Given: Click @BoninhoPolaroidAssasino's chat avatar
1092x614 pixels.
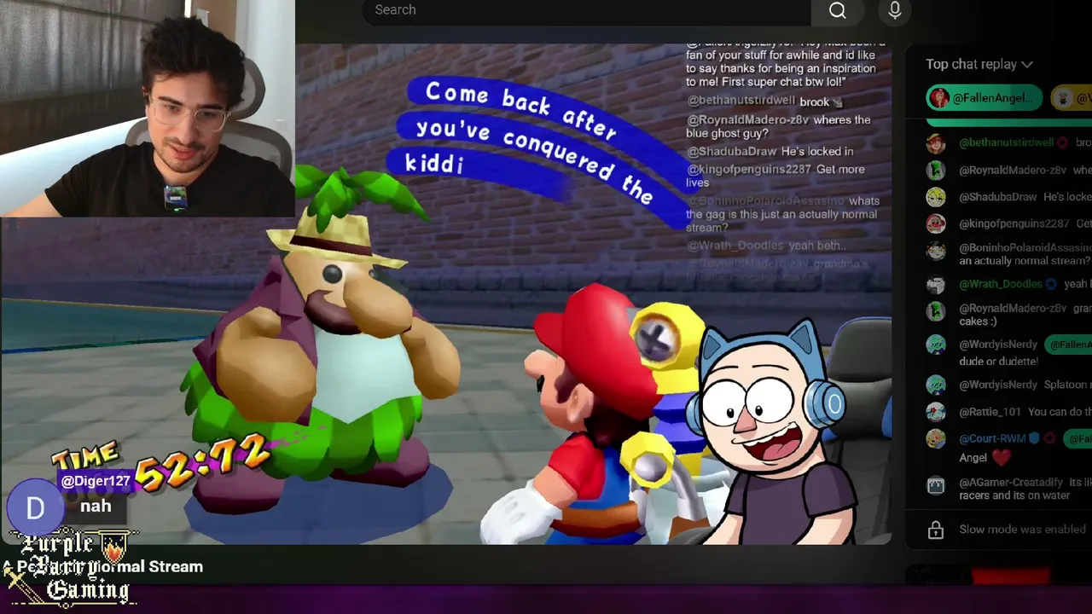Looking at the screenshot, I should pyautogui.click(x=936, y=251).
